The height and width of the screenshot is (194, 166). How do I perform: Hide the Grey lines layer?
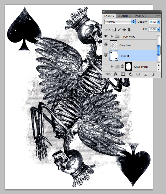click(x=106, y=45)
